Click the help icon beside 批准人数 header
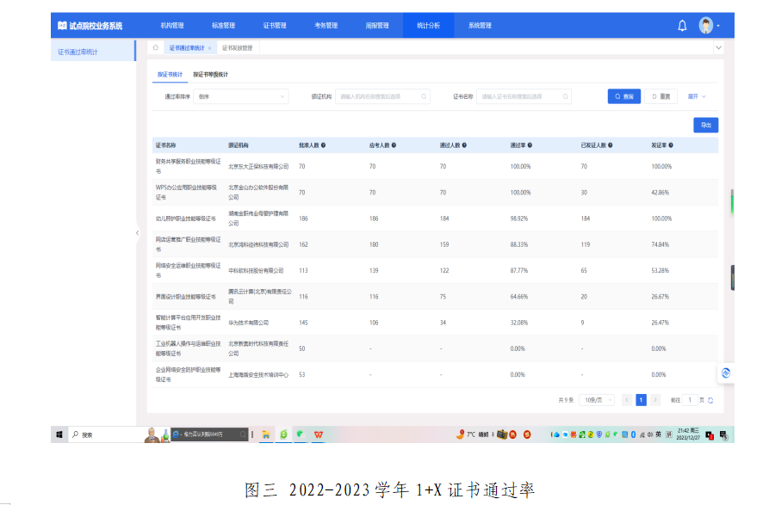This screenshot has width=769, height=505. [x=323, y=145]
